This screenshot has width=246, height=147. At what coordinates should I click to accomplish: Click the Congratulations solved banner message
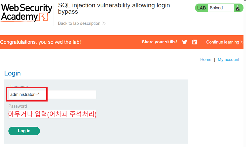[40, 42]
